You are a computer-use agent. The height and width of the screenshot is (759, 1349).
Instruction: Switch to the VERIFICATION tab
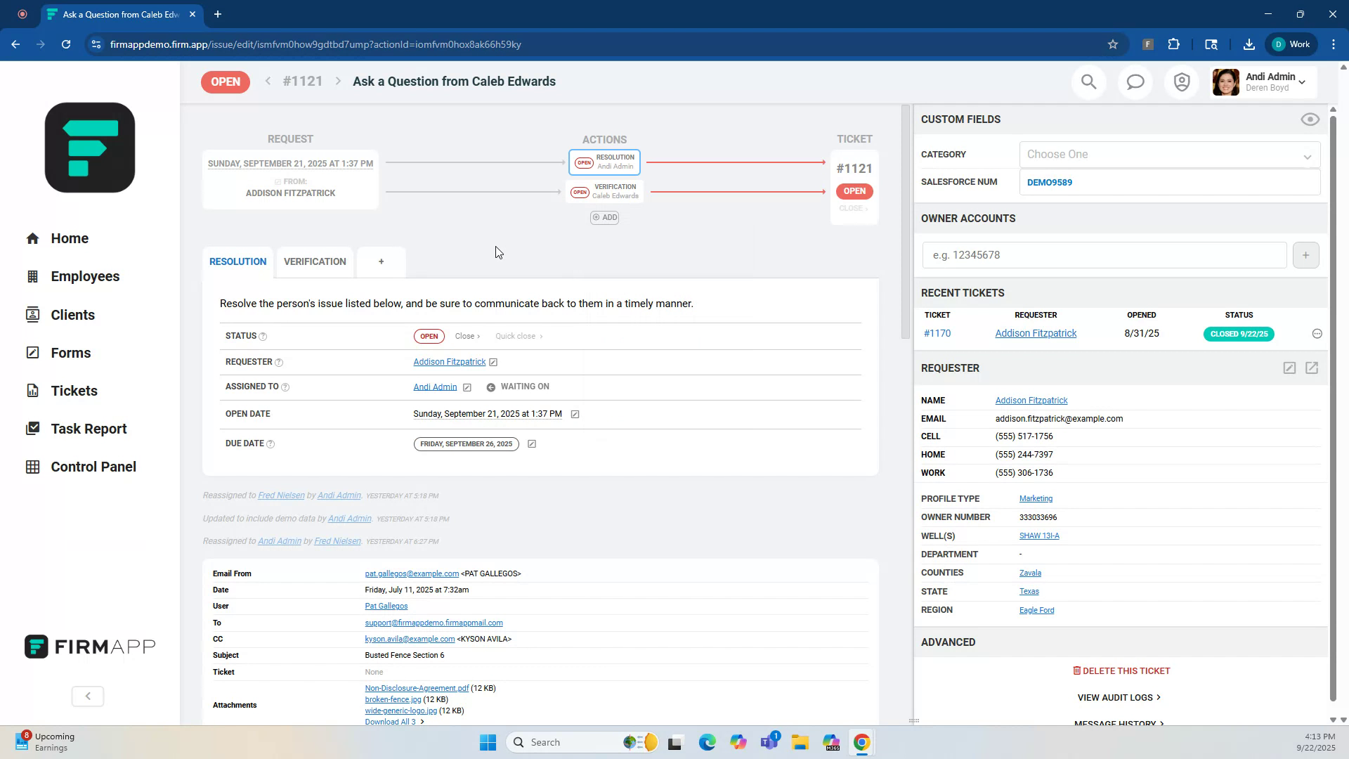[x=315, y=261]
